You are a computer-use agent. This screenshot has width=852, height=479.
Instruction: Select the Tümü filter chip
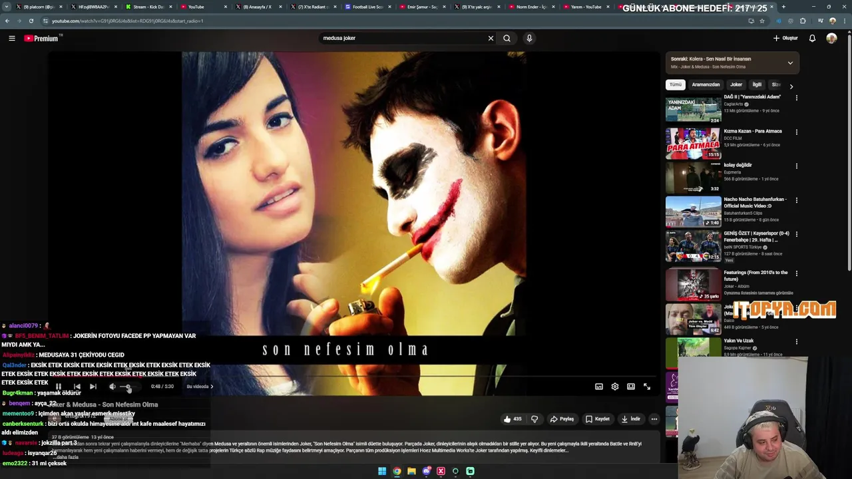pos(676,84)
